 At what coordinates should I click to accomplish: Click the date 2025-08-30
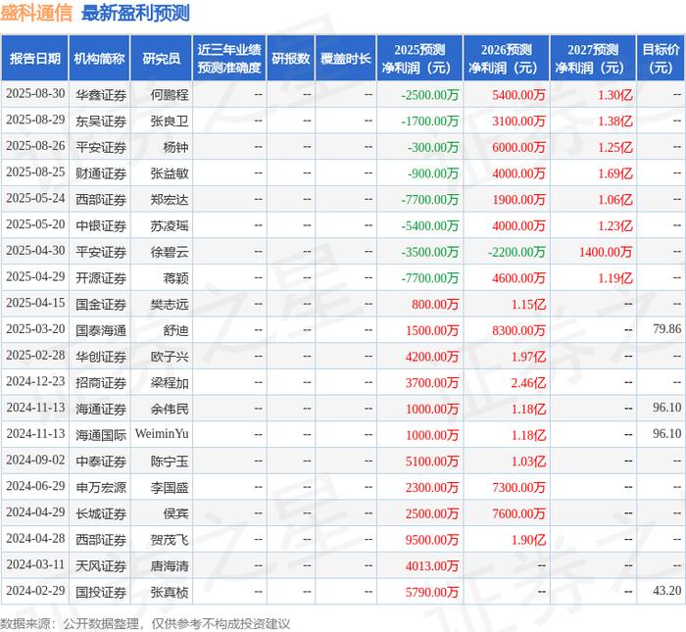(x=35, y=94)
